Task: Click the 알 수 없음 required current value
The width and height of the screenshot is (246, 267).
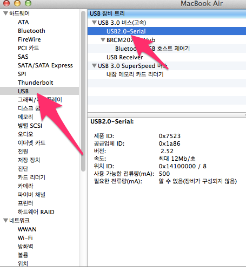Action: pos(197,181)
